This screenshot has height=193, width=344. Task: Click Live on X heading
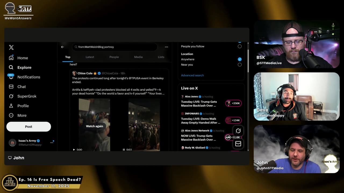pyautogui.click(x=189, y=88)
